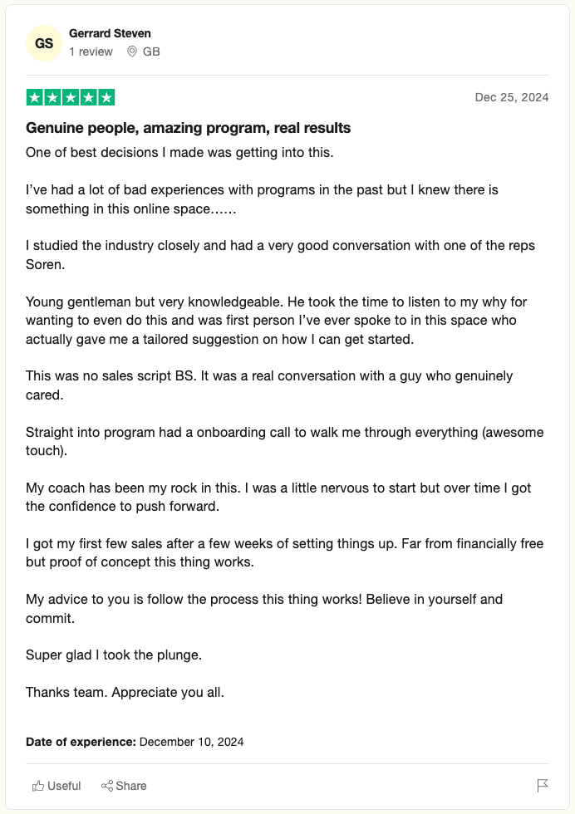This screenshot has height=814, width=575.
Task: Click the "1 review" count text
Action: (91, 51)
